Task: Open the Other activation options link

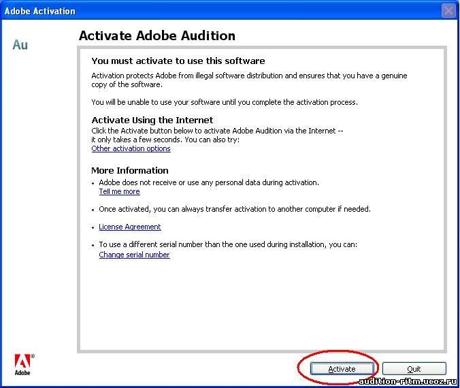Action: pyautogui.click(x=131, y=148)
